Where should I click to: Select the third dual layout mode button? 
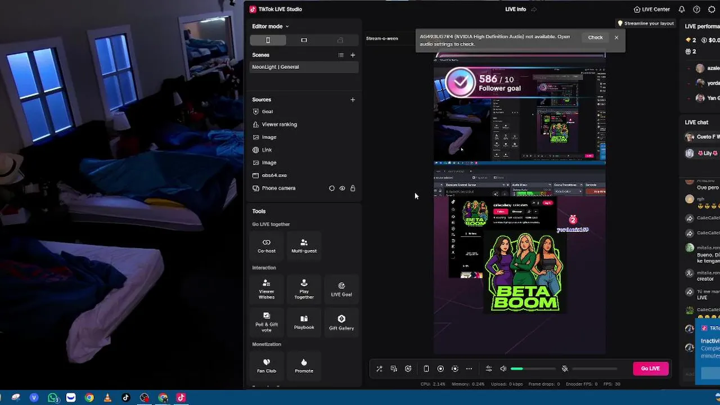[340, 40]
